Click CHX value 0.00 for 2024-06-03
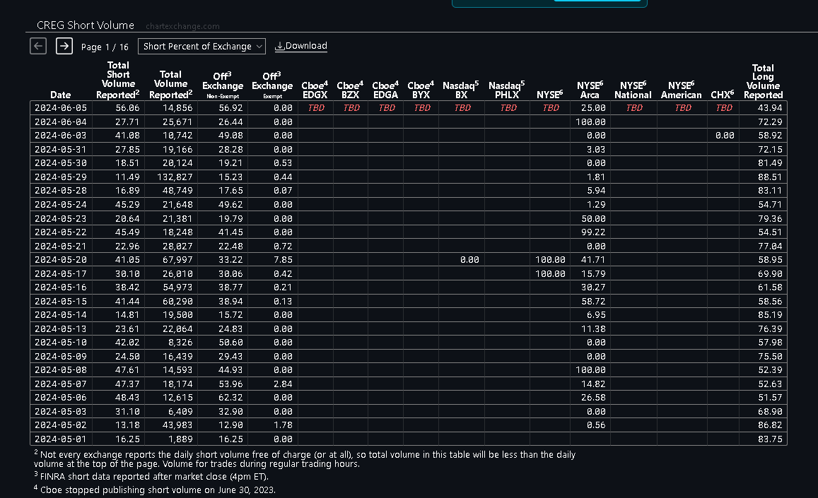The width and height of the screenshot is (818, 498). (x=725, y=136)
